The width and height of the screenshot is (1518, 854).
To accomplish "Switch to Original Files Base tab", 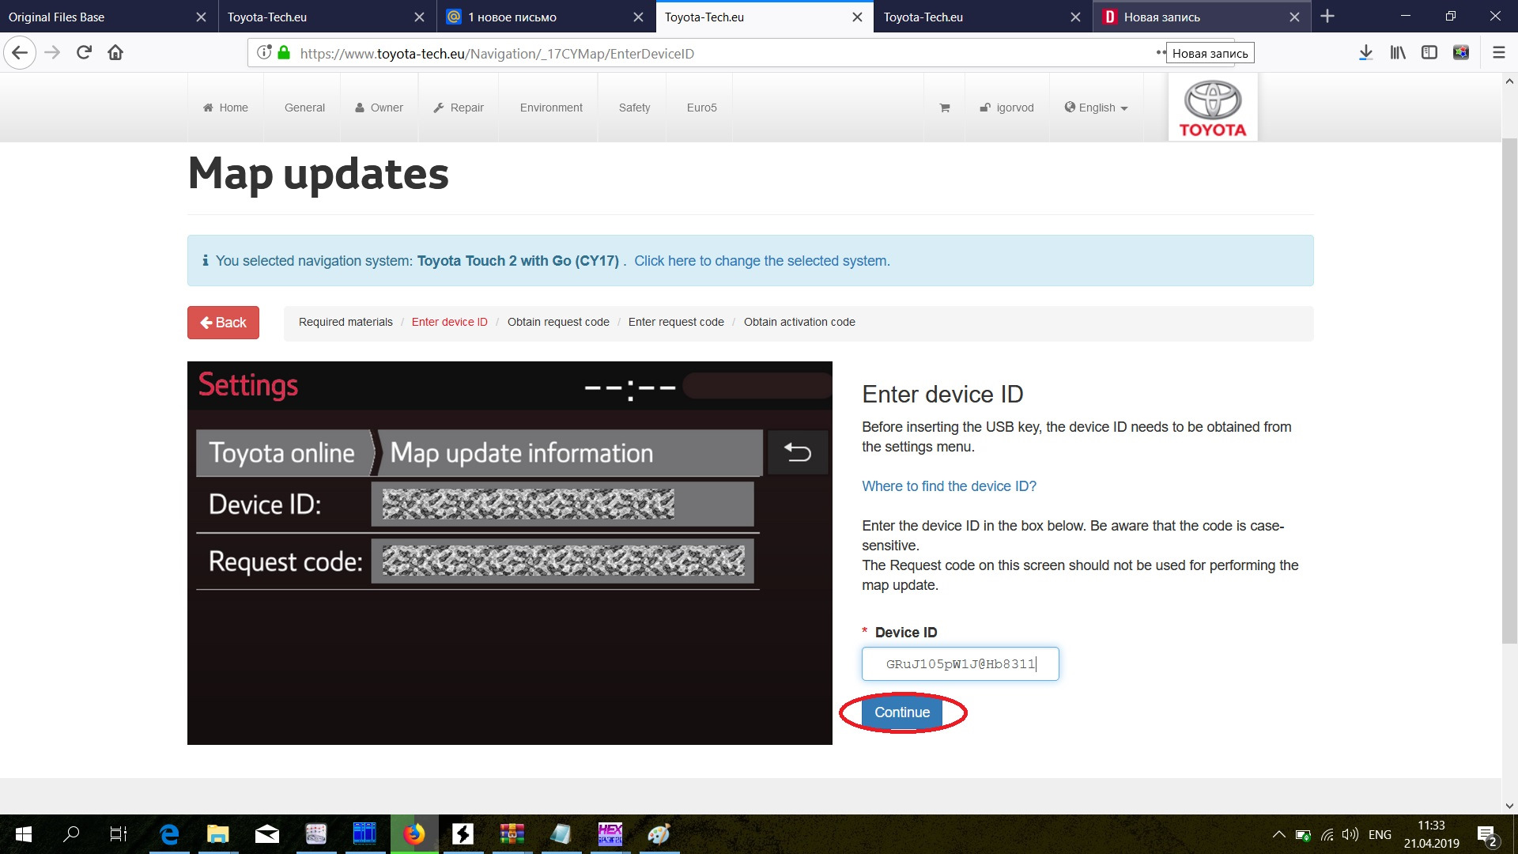I will click(108, 17).
